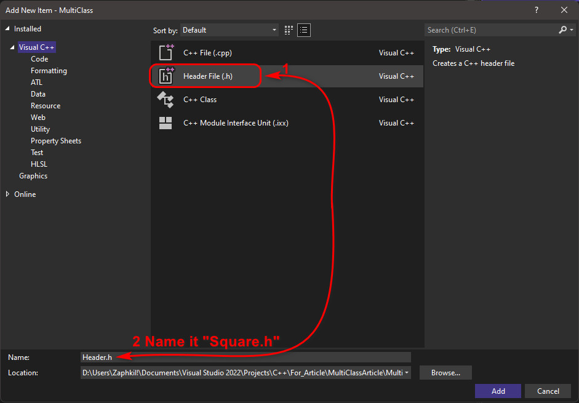
Task: Select the HLSL category
Action: click(39, 164)
